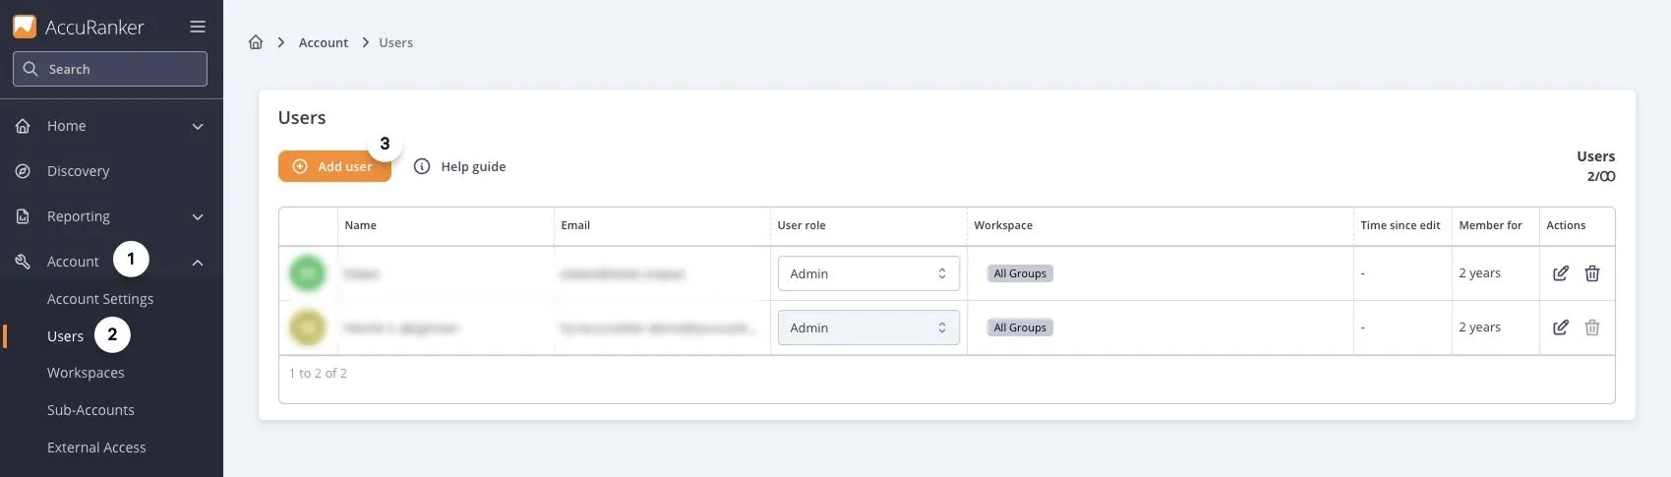Screen dimensions: 1671x477
Task: Click the yellow avatar of second user
Action: click(308, 328)
